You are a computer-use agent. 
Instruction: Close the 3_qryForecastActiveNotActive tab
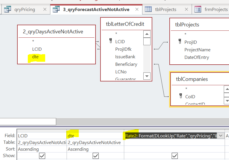(x=137, y=10)
